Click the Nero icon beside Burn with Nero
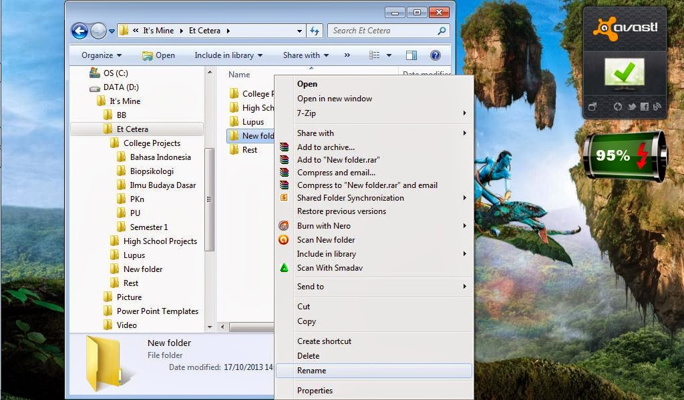This screenshot has width=684, height=400. 283,225
